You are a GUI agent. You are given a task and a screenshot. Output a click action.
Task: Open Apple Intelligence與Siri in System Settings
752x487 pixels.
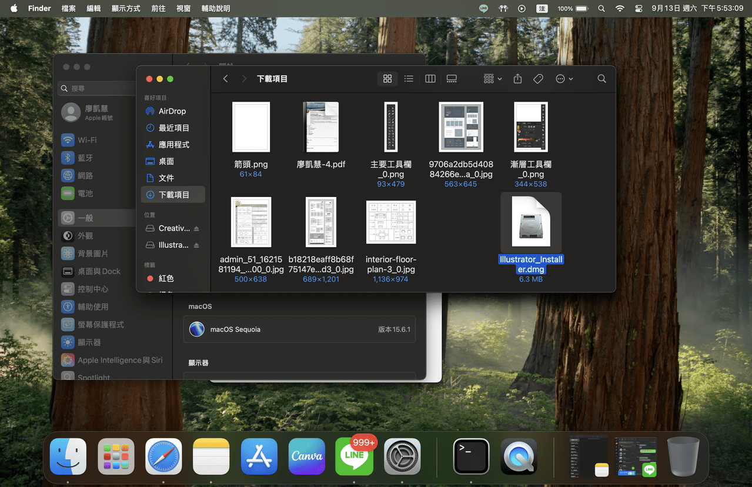click(112, 360)
